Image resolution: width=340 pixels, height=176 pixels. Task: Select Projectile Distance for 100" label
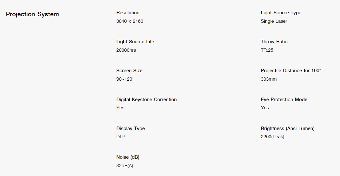291,71
